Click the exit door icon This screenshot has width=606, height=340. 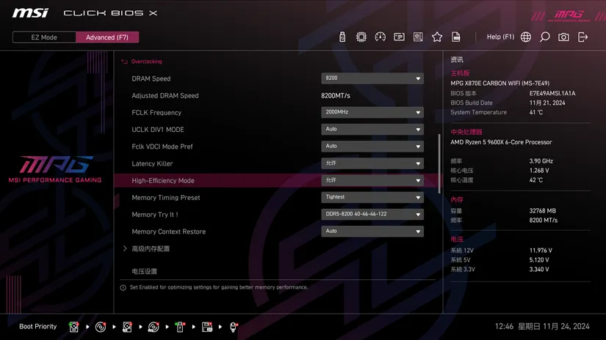click(x=583, y=37)
